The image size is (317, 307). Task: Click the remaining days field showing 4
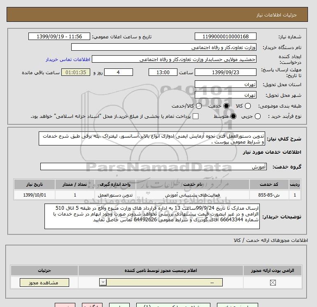(119, 72)
